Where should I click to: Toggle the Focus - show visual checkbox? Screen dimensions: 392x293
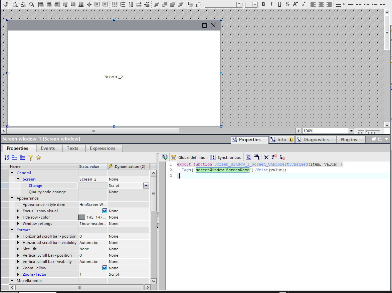coord(105,211)
